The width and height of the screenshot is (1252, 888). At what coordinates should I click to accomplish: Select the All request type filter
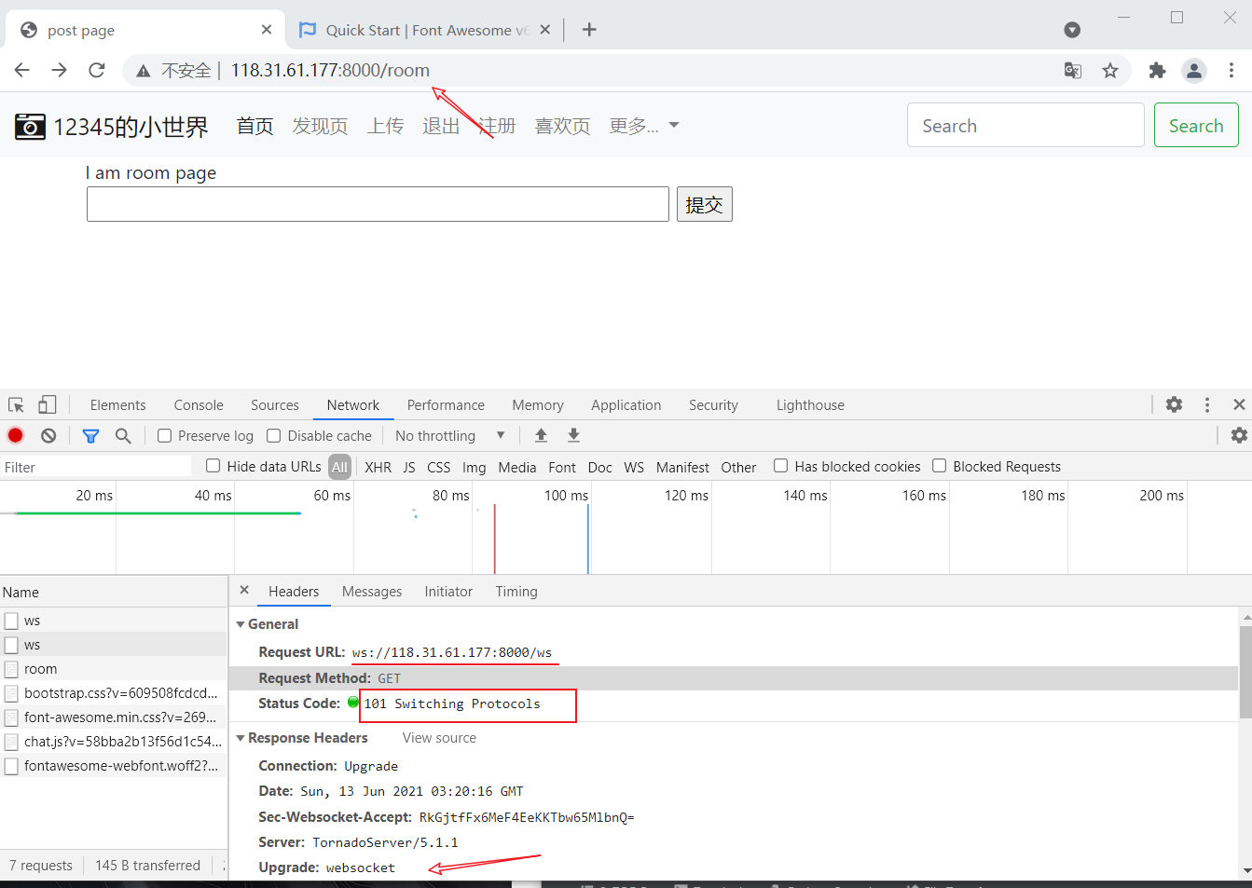[x=339, y=467]
